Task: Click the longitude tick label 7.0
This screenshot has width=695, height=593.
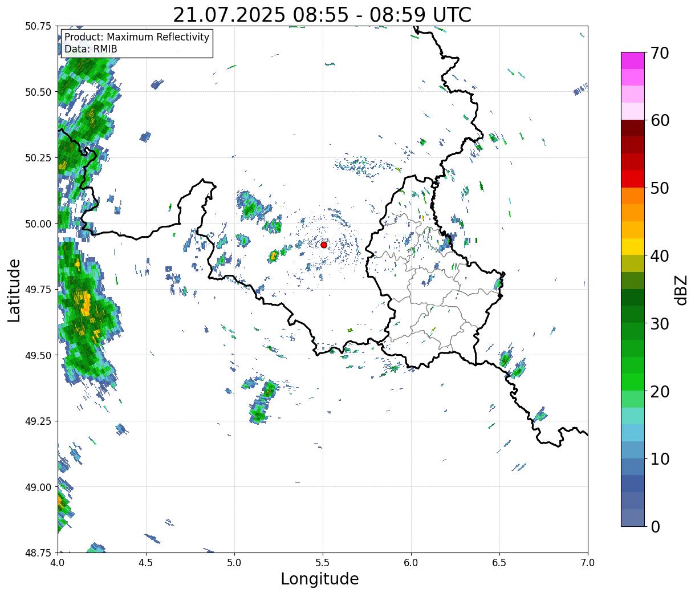Action: (588, 562)
